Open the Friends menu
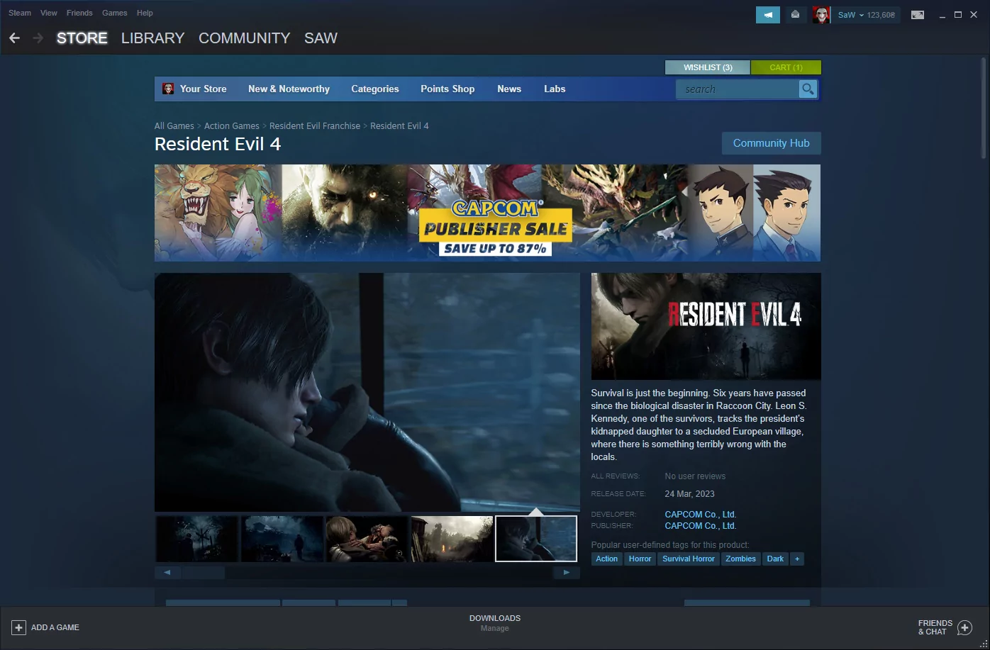 [79, 13]
